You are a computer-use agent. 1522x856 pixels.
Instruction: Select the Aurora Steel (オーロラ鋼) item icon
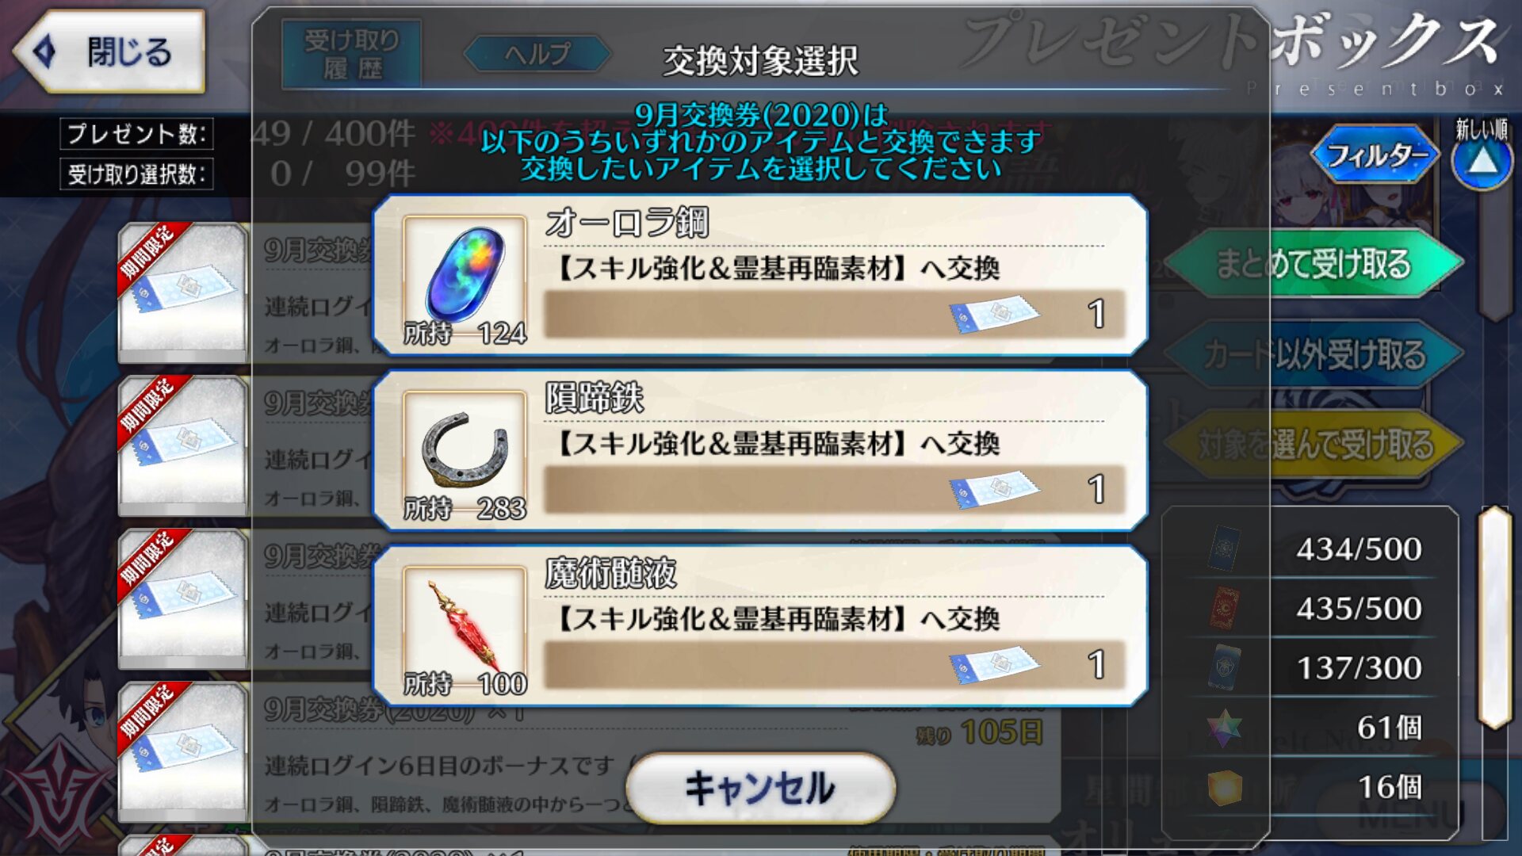[465, 281]
